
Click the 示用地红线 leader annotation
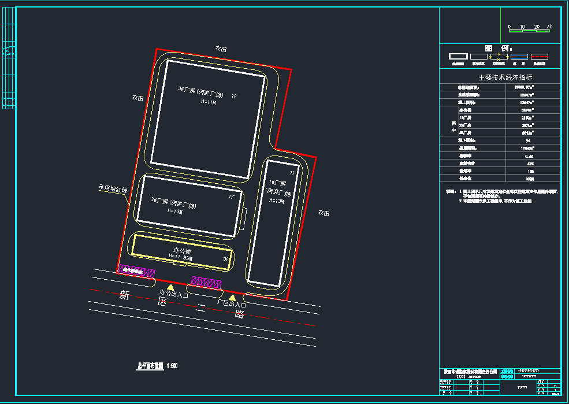pos(113,188)
